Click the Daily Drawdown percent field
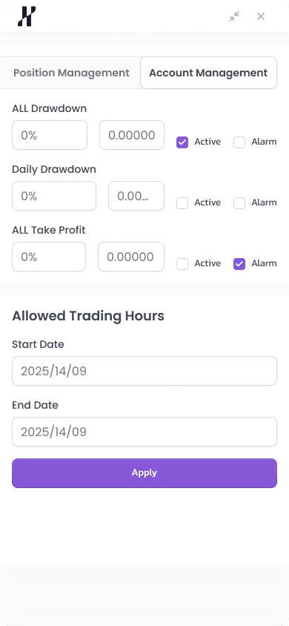Screen dimensions: 289x626 click(x=54, y=196)
